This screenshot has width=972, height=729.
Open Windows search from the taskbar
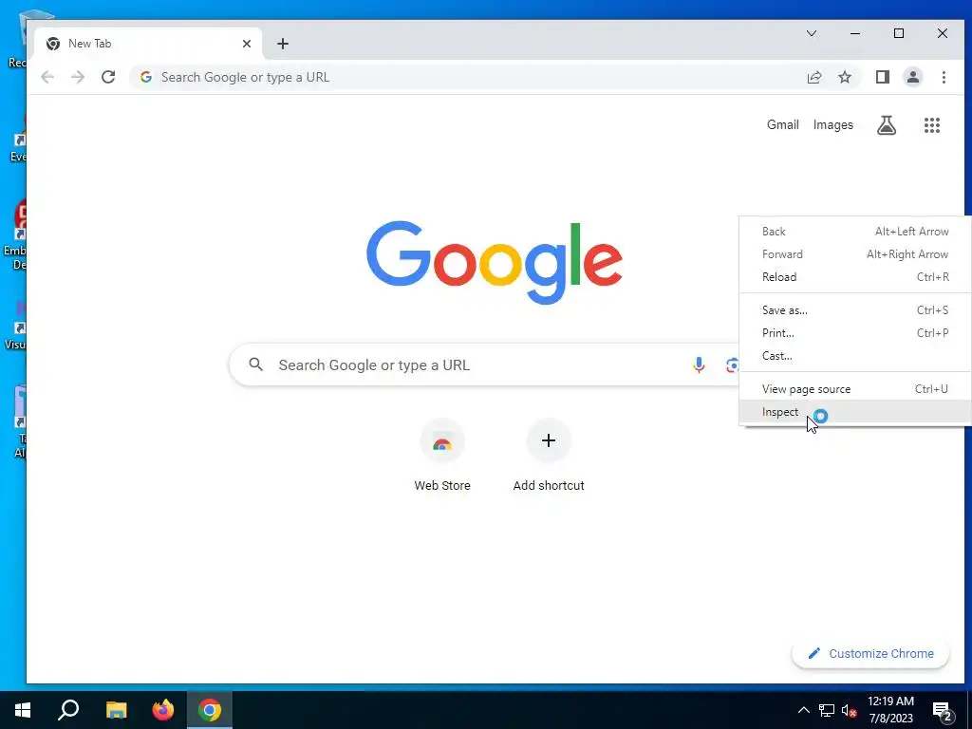[68, 710]
